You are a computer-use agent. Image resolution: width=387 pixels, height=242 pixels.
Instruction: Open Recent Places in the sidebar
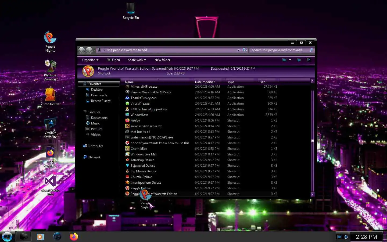coord(101,101)
